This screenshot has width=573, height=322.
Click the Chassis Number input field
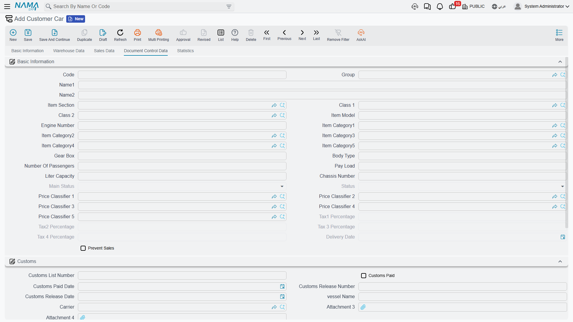point(462,176)
